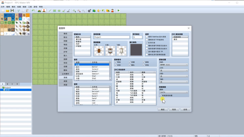Open Plugin Manager puzzle icon
Screen dimensions: 244x137
[x=94, y=11]
